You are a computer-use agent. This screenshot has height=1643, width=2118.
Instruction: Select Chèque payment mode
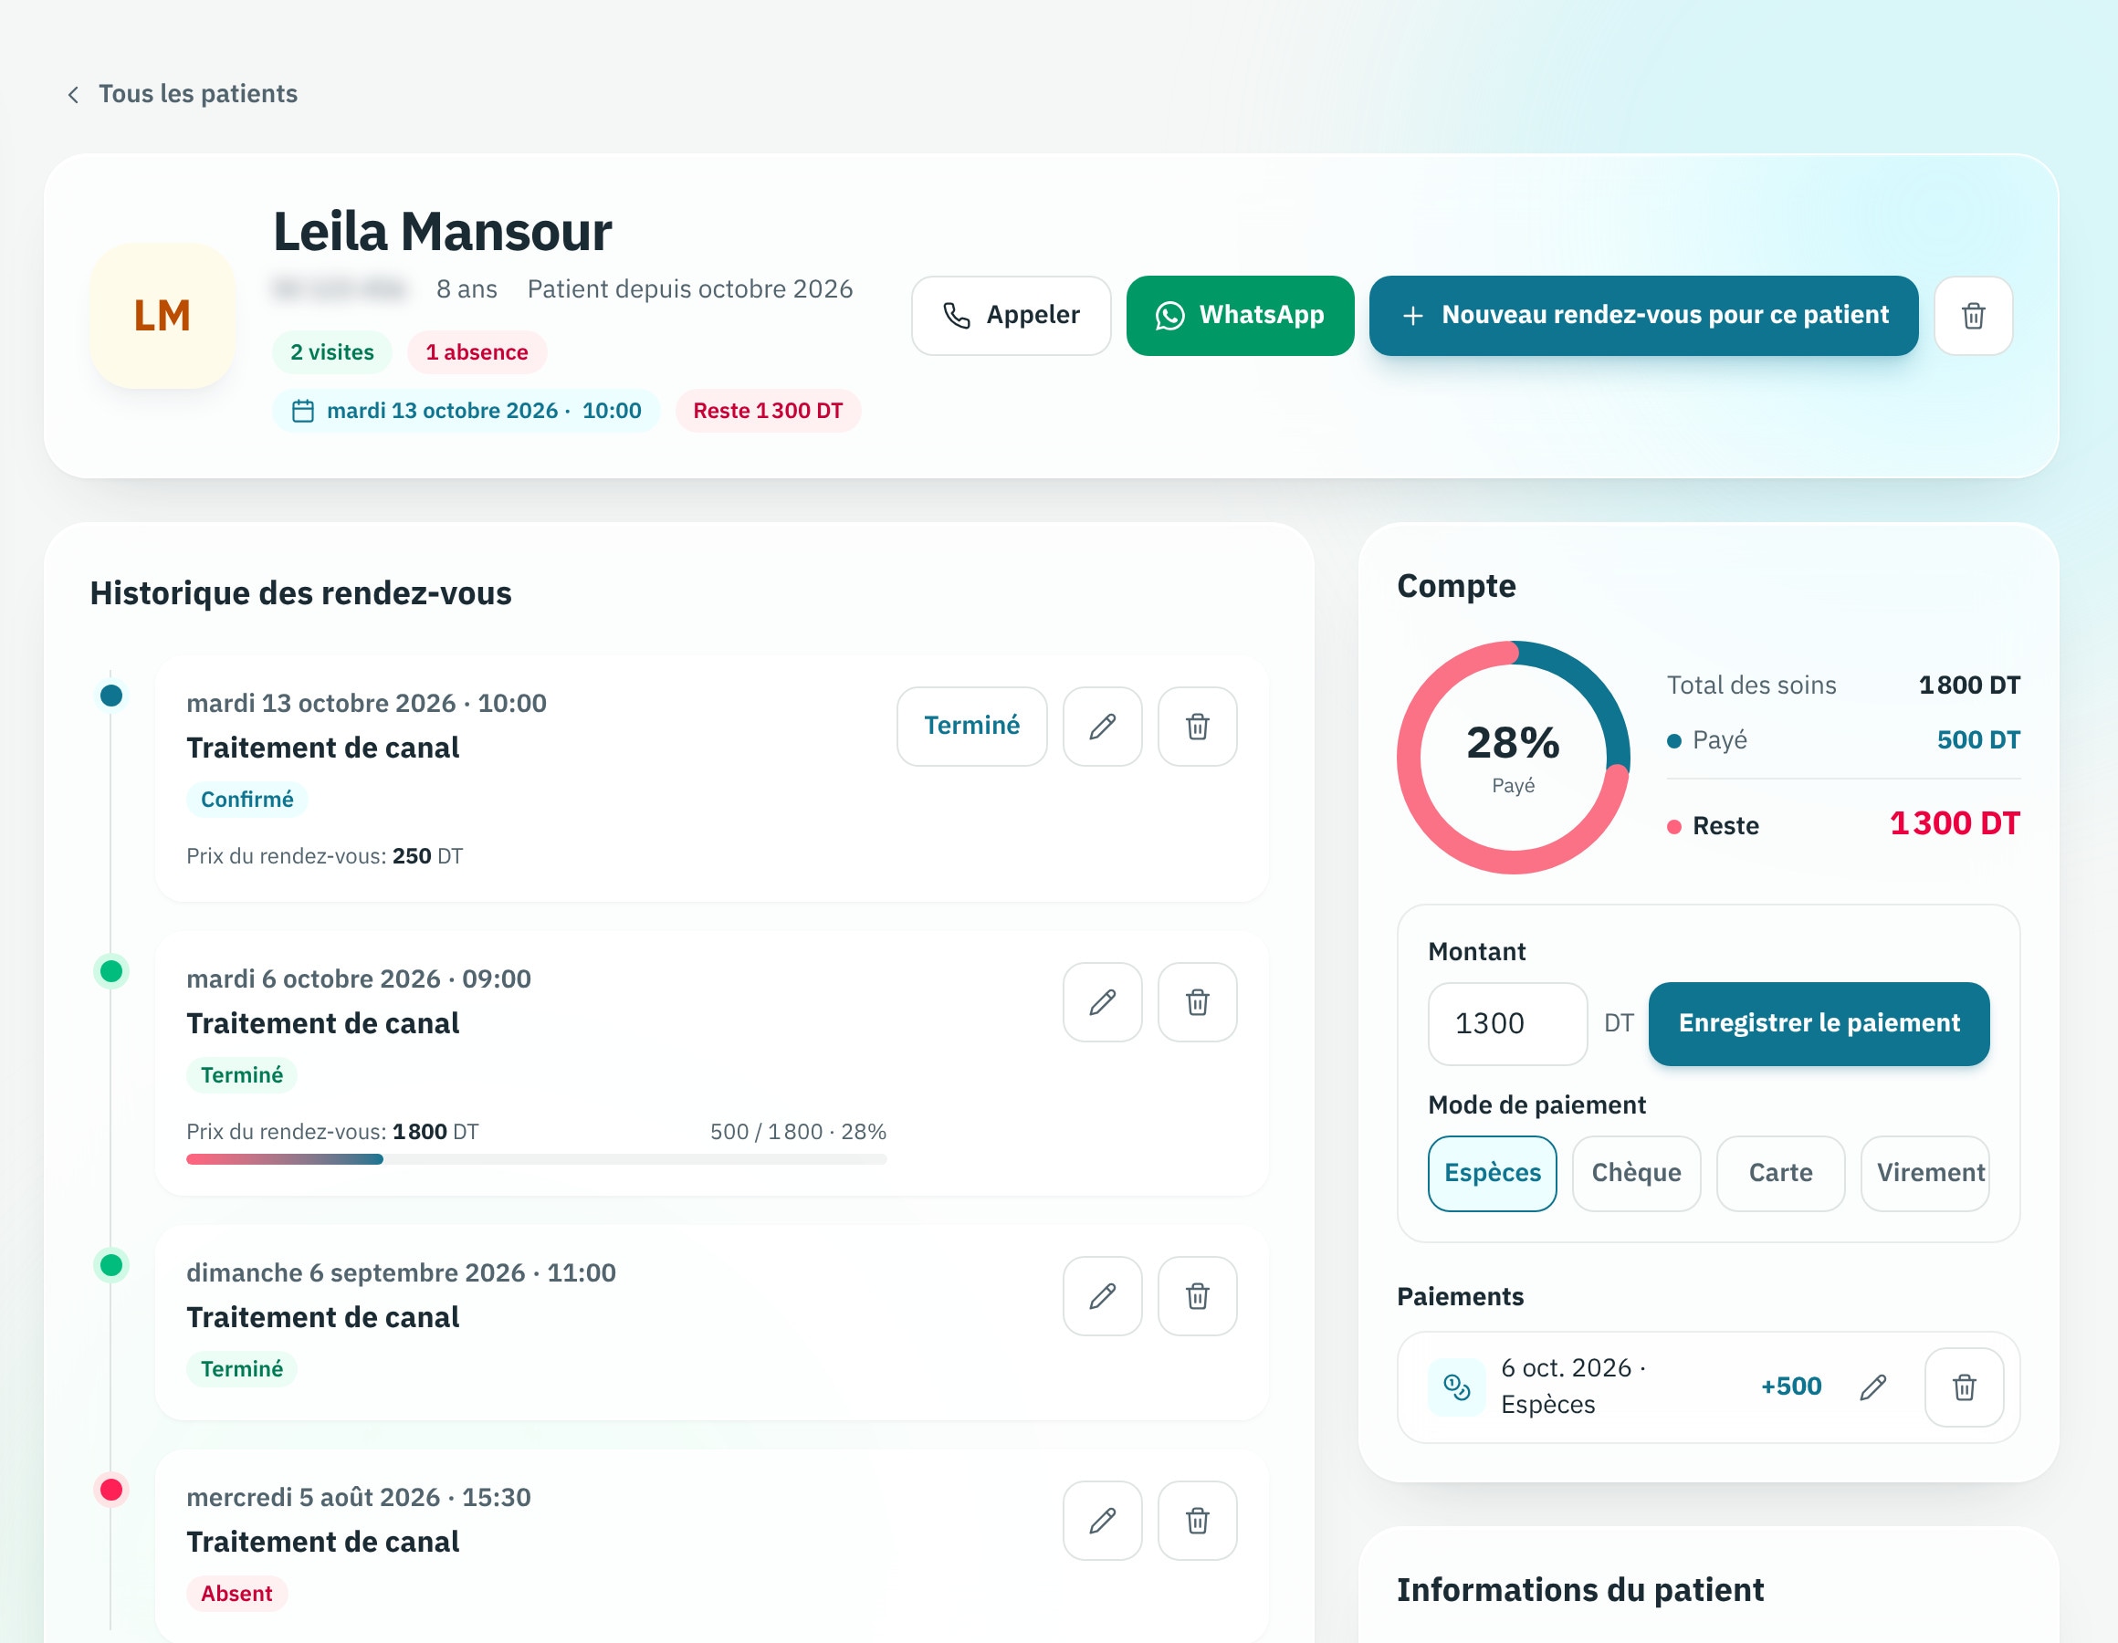pos(1636,1173)
